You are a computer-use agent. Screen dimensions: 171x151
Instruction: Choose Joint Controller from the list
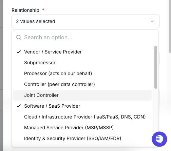click(82, 95)
